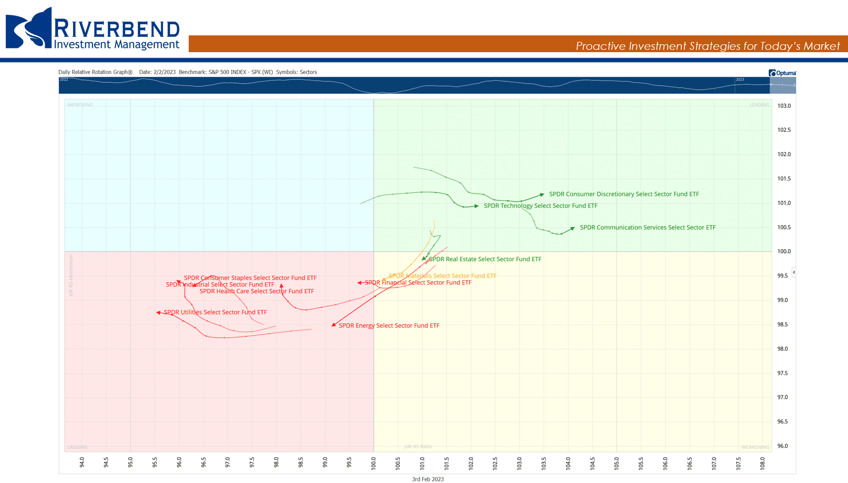Select SPDR Utilities Select Sector Fund label
The height and width of the screenshot is (483, 848).
point(215,313)
